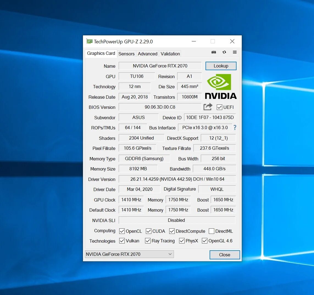The image size is (314, 295).
Task: Click Memory Type GDDR6 (Samsung)
Action: (x=144, y=158)
